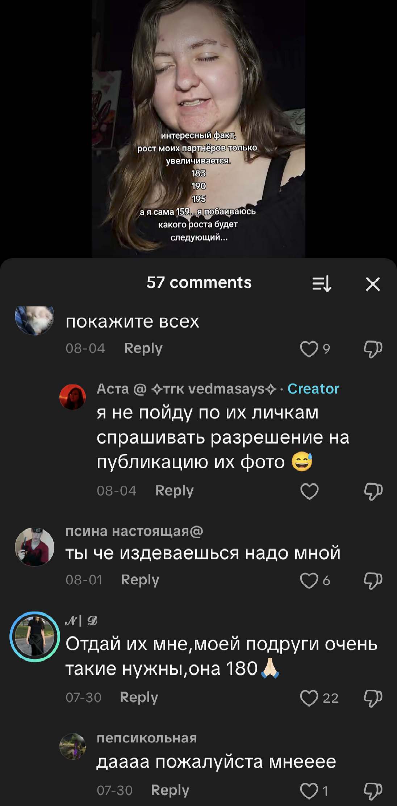
Task: Open Аста Creator profile via username
Action: click(x=187, y=388)
